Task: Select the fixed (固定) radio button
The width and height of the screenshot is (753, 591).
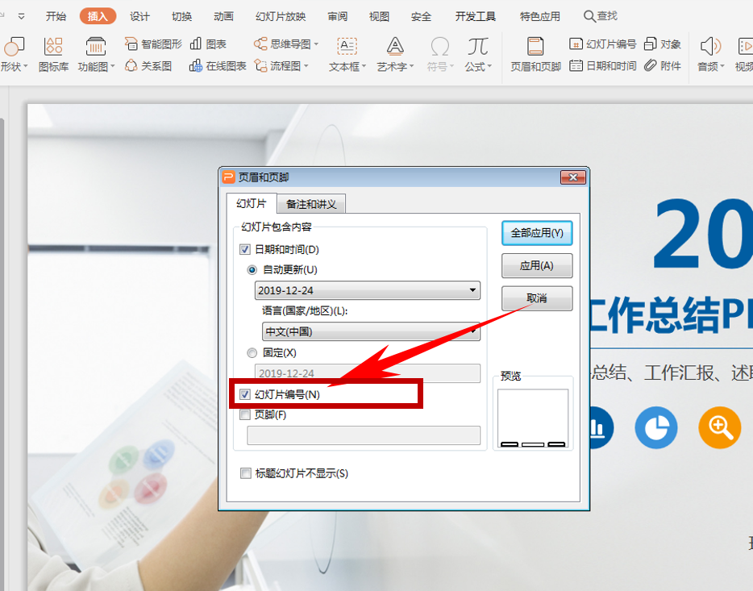Action: (x=252, y=353)
